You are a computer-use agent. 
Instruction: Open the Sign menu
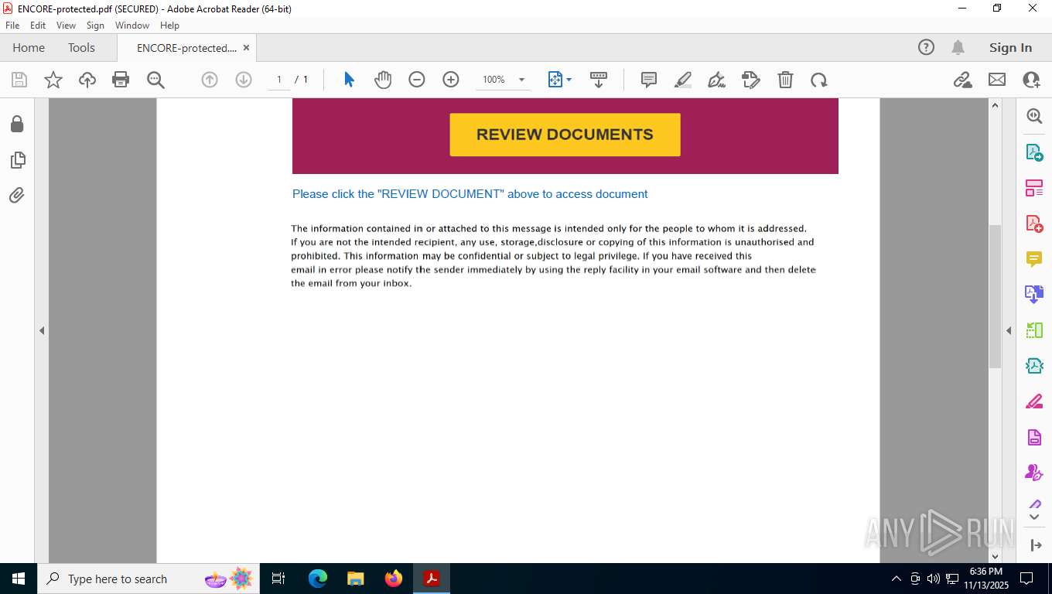pos(95,26)
